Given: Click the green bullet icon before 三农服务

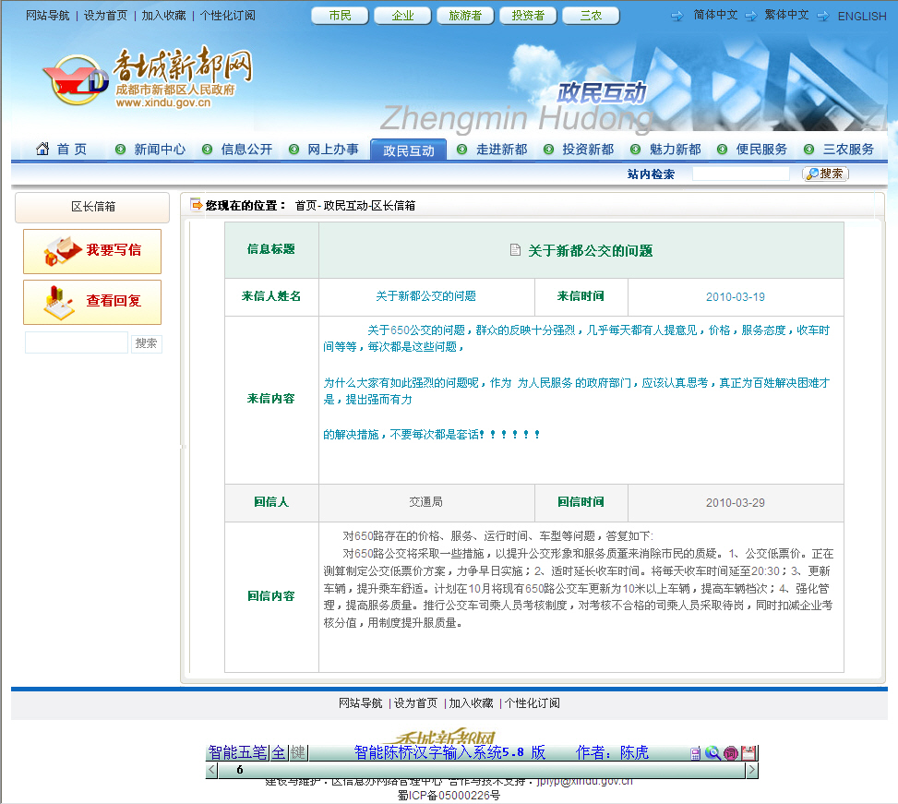Looking at the screenshot, I should coord(808,150).
